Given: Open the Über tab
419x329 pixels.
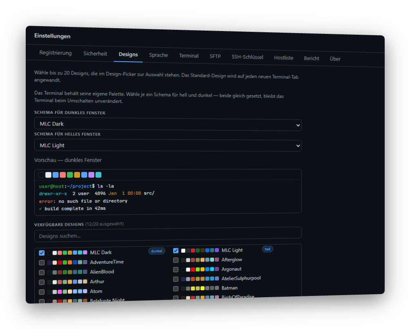Looking at the screenshot, I should [x=335, y=59].
